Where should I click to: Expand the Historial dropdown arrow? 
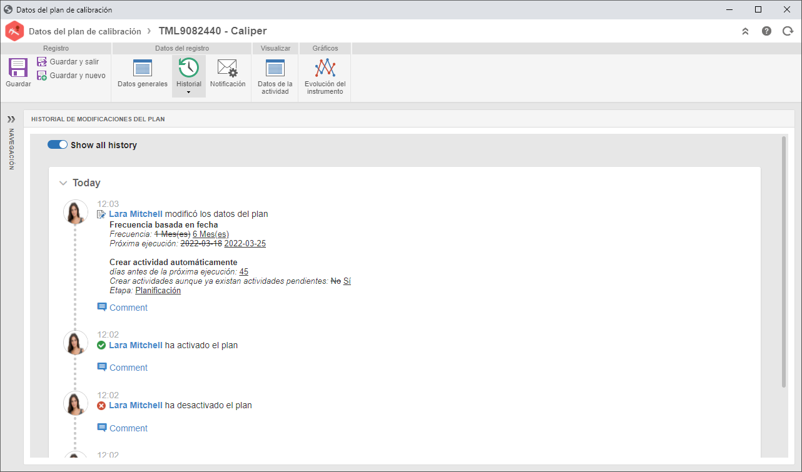(188, 93)
